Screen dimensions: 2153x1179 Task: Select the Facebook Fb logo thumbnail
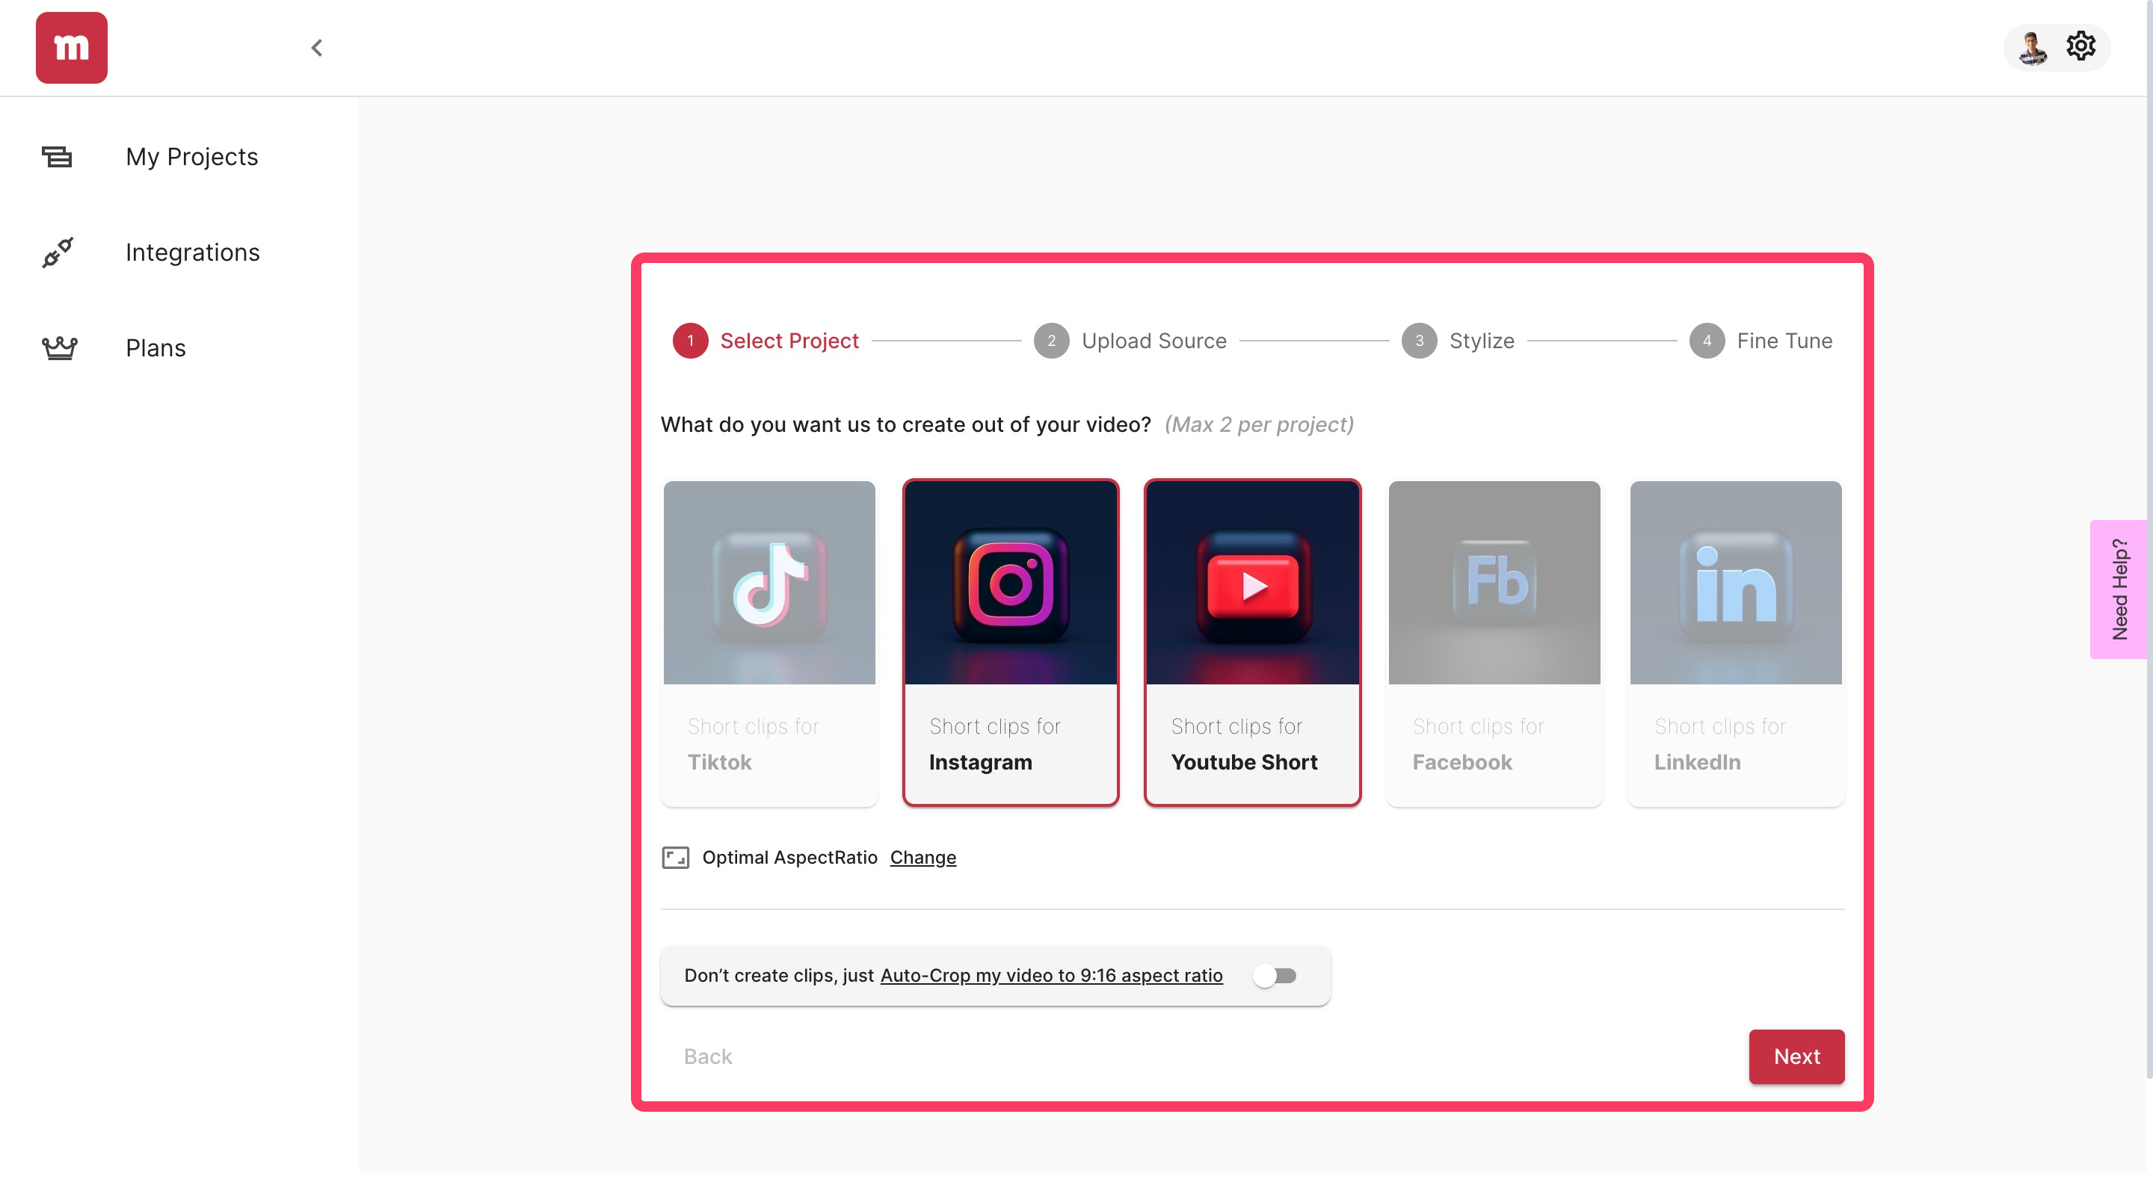1494,584
